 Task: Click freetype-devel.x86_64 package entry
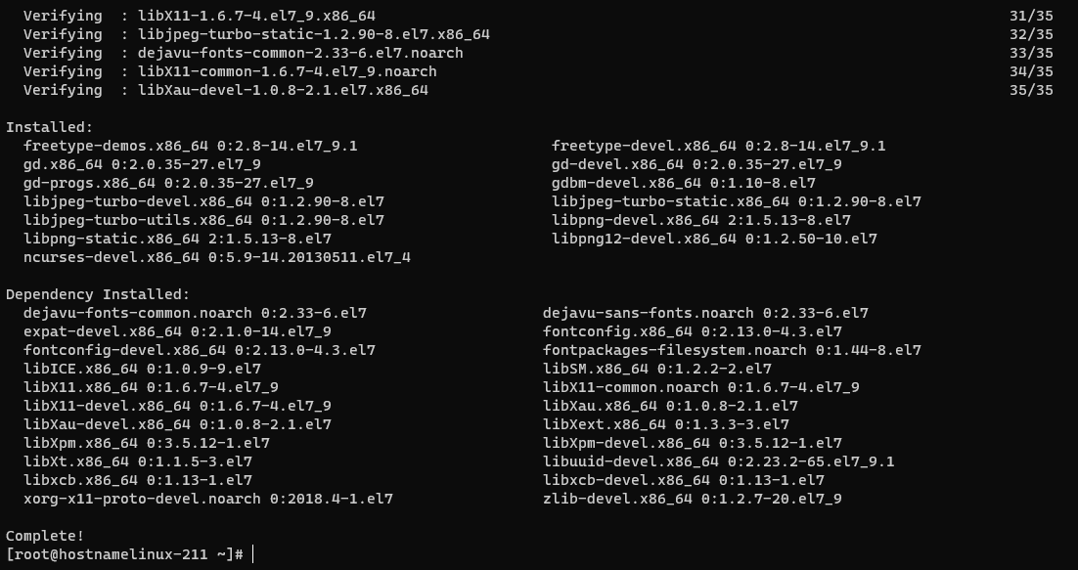point(718,146)
